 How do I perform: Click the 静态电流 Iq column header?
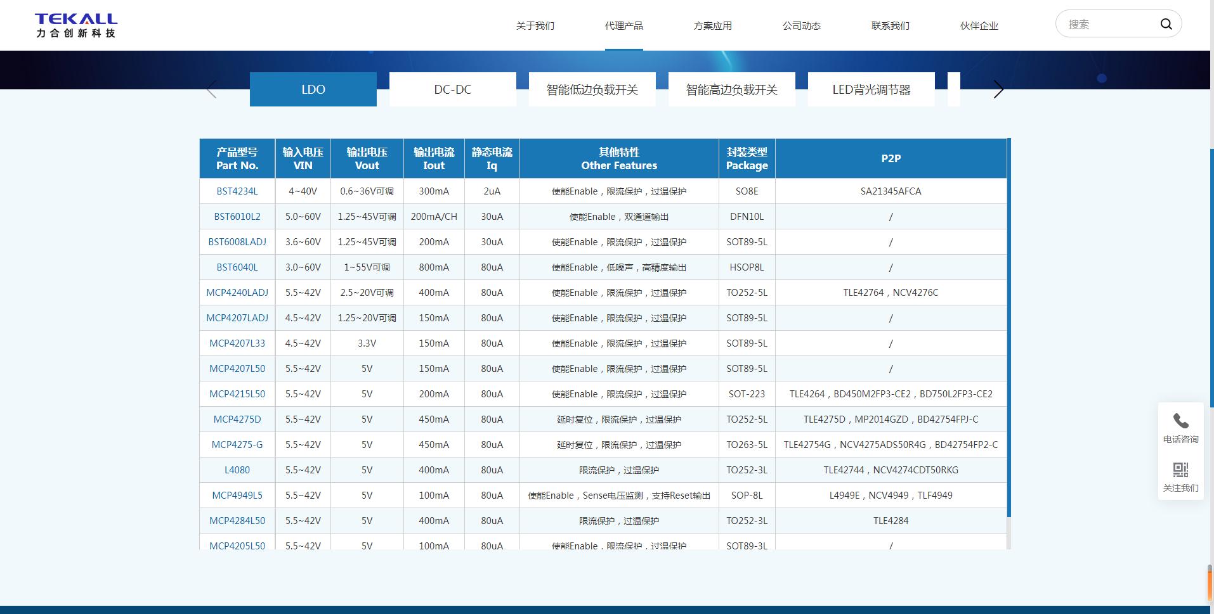coord(492,158)
